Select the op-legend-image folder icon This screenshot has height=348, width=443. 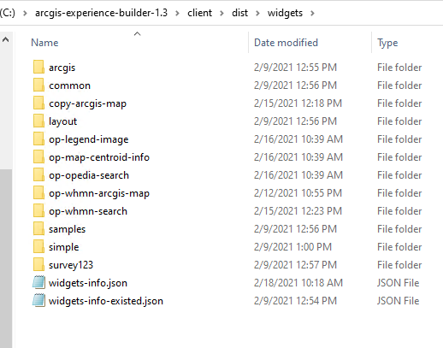tap(38, 139)
